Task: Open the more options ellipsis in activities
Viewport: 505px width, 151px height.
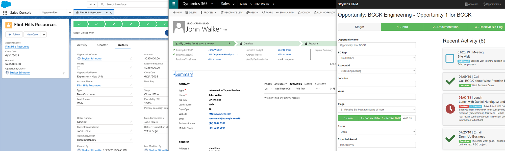Action: point(318,89)
